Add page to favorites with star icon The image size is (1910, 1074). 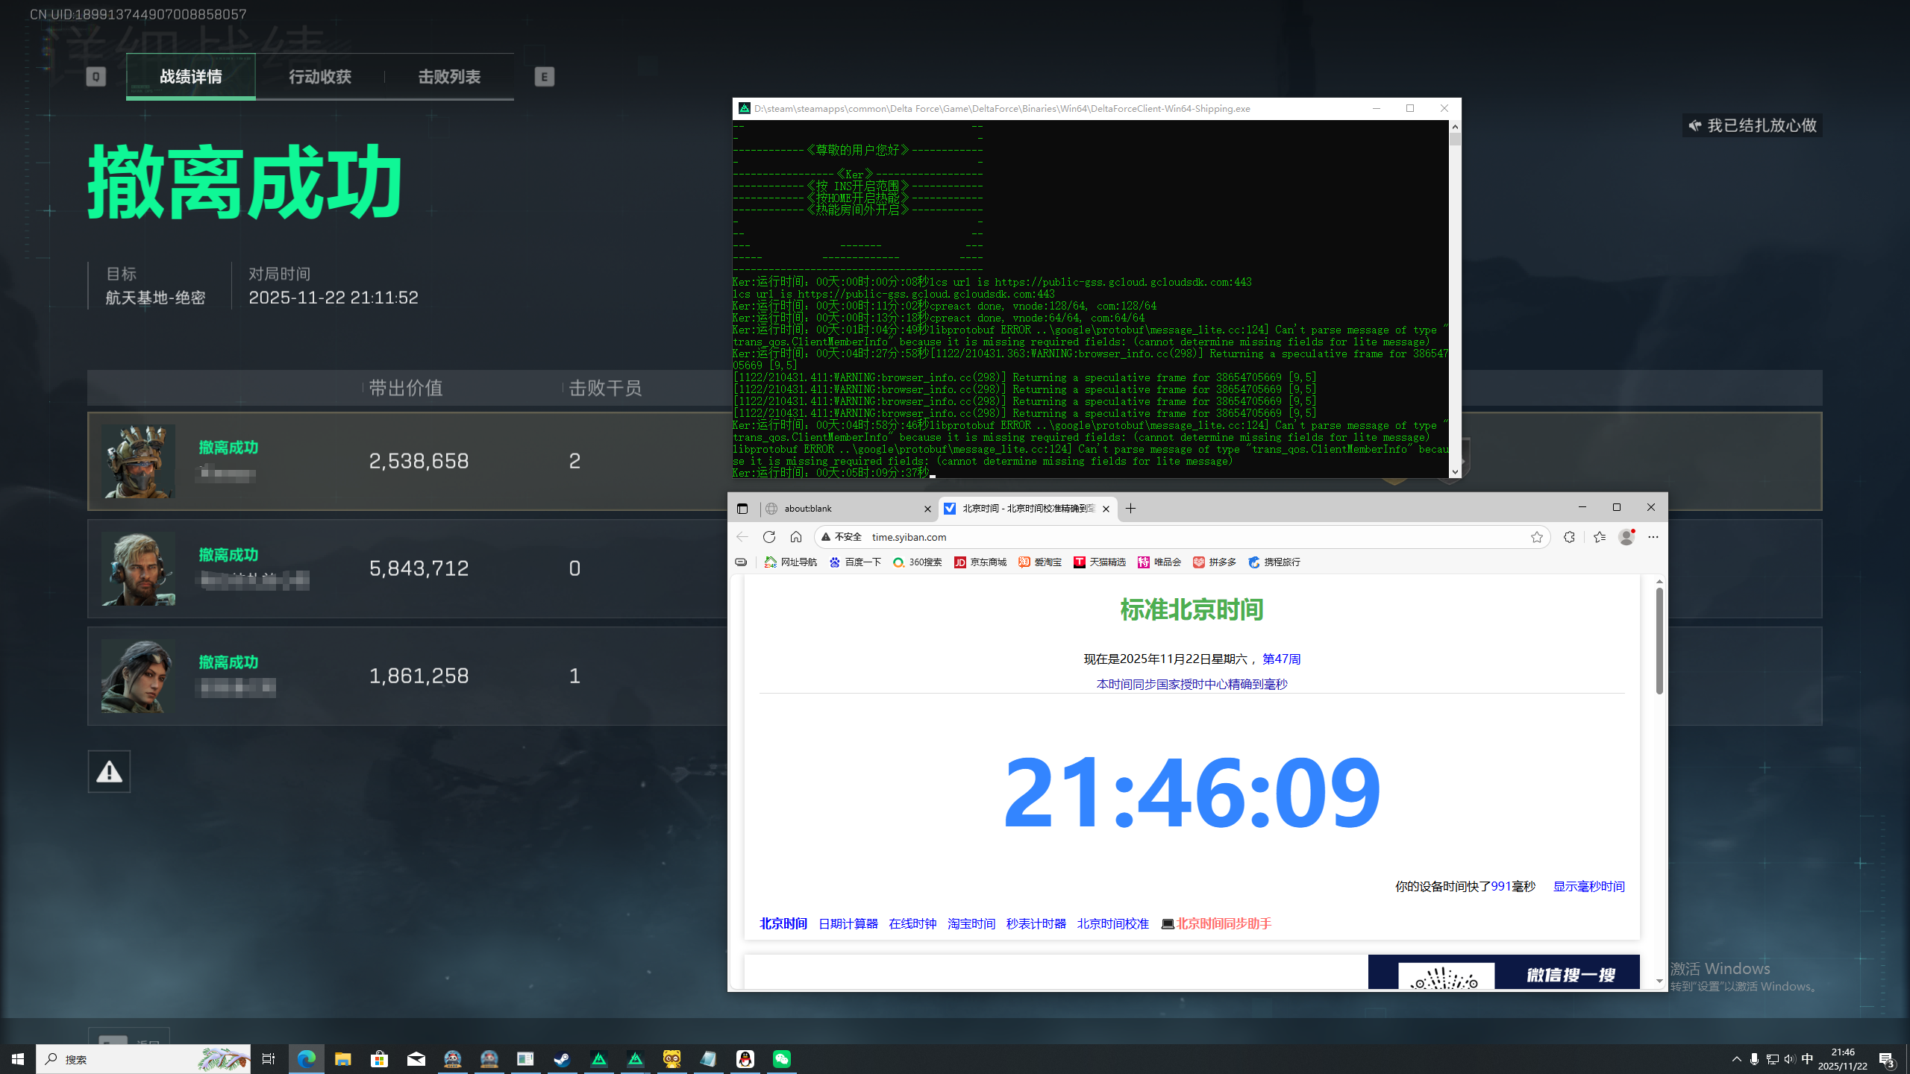(1536, 537)
